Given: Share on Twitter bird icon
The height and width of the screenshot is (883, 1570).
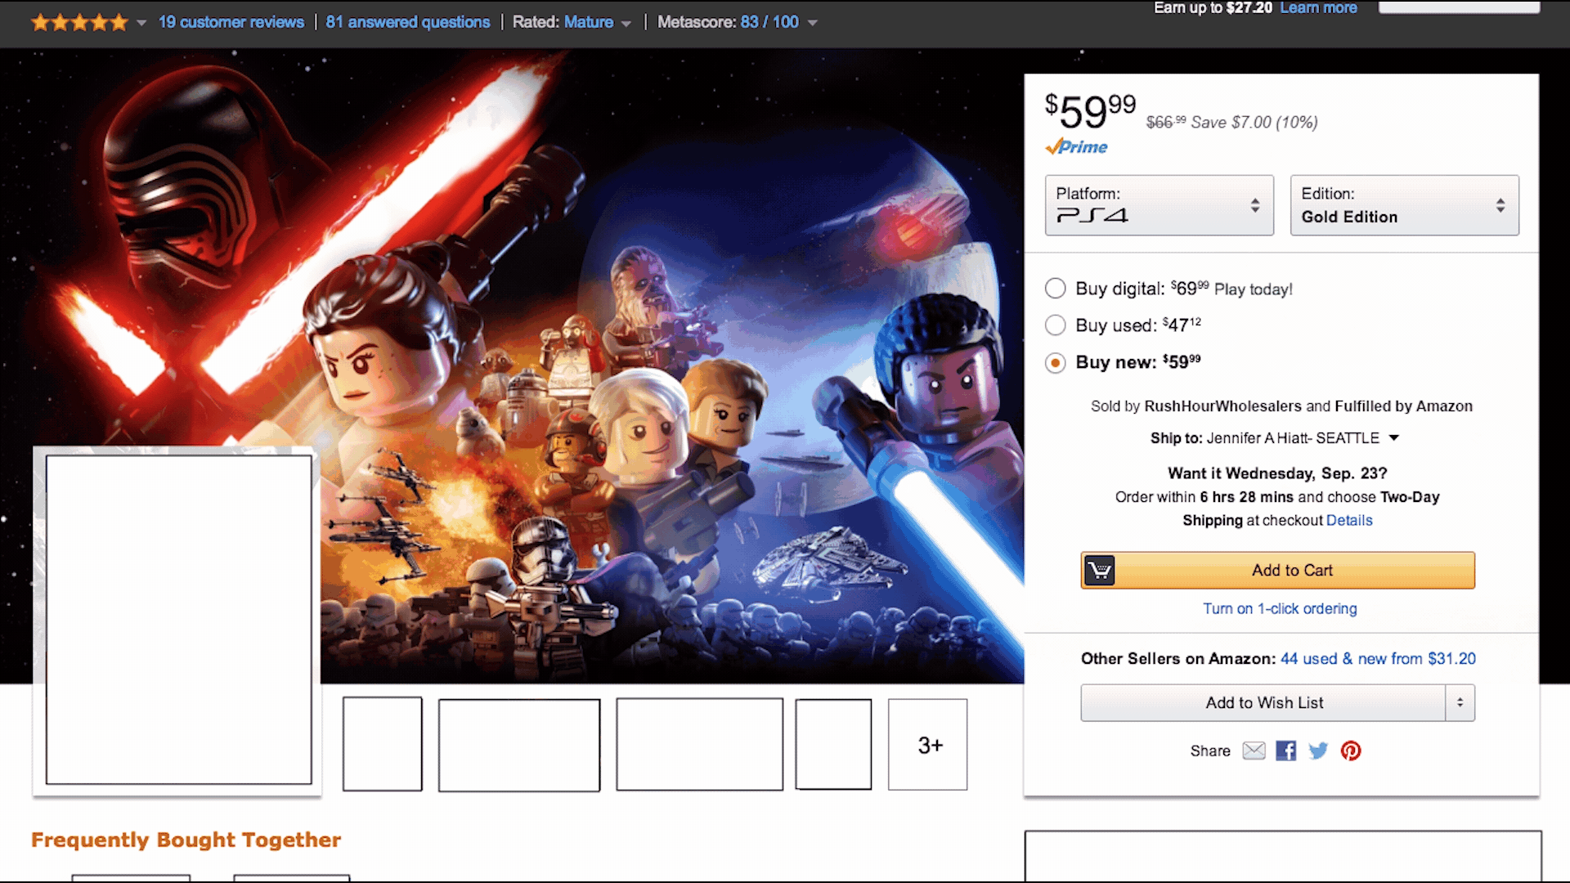Looking at the screenshot, I should point(1318,751).
